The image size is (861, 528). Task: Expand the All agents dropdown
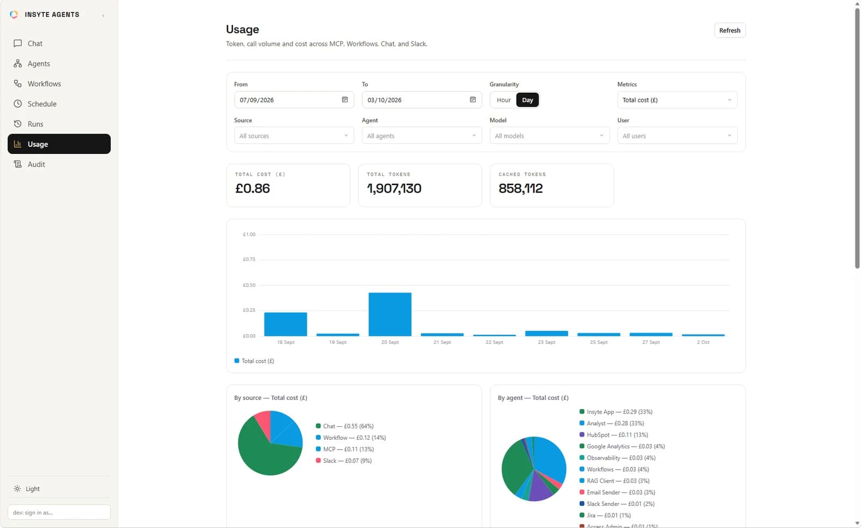[x=422, y=136]
